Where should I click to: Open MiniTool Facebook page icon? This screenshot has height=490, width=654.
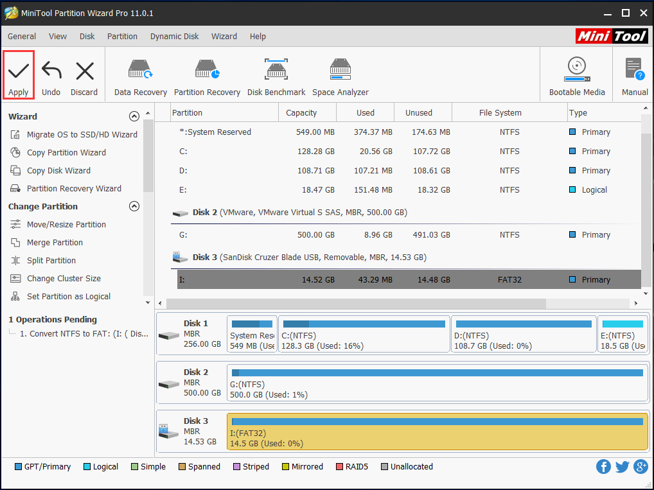603,467
